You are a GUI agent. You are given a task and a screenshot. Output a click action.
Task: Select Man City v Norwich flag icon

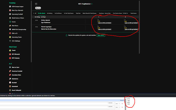coord(10,10)
